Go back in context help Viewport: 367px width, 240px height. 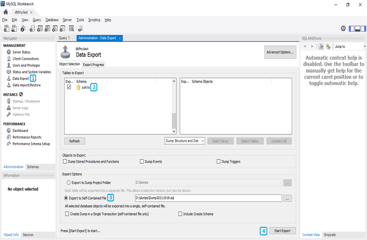coord(305,46)
